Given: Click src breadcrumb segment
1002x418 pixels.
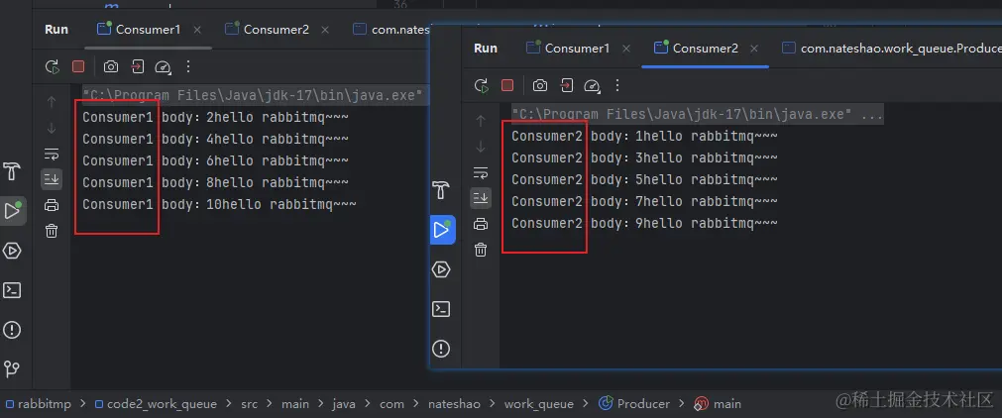Looking at the screenshot, I should (x=249, y=404).
